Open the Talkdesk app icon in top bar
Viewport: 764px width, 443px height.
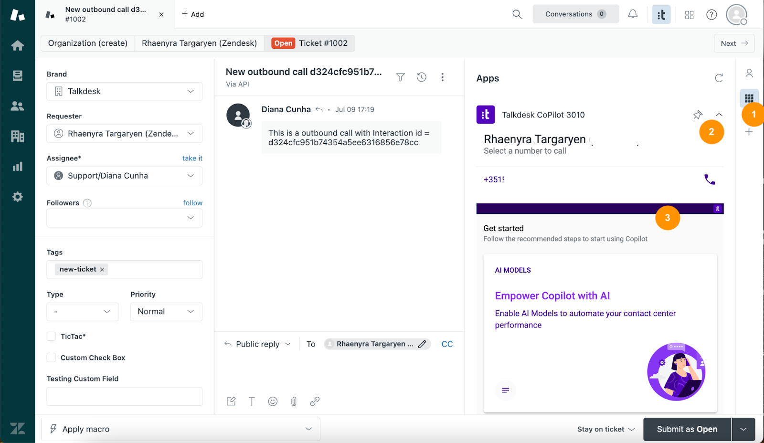[x=661, y=14]
